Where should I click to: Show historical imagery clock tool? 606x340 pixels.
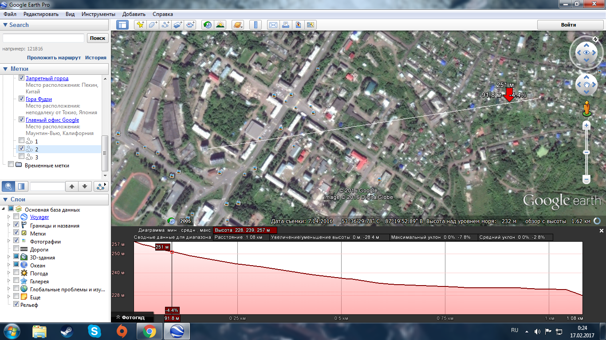[x=207, y=25]
